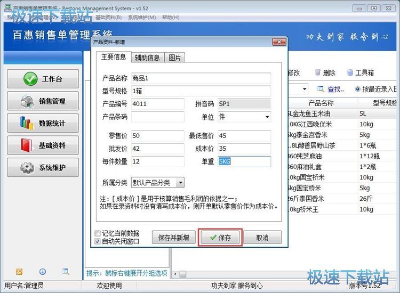Click 产品名称 column header in list
This screenshot has width=400, height=293.
(322, 103)
